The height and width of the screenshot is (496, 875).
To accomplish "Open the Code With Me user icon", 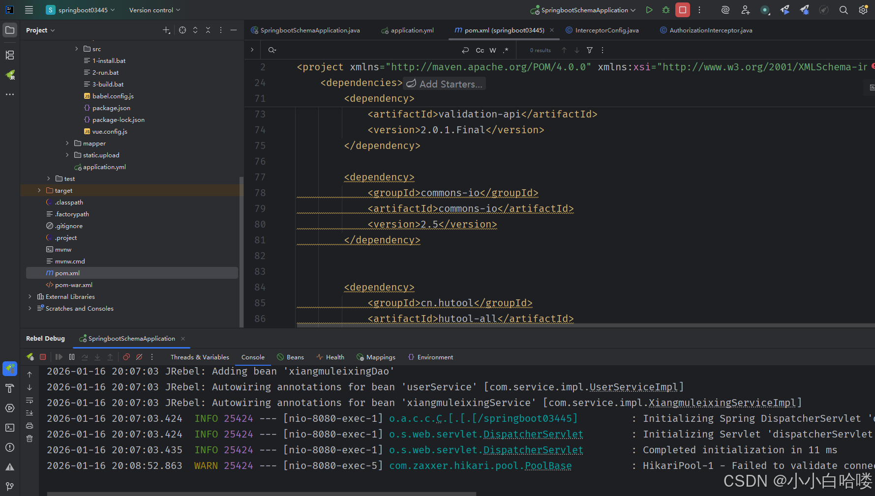I will click(745, 10).
